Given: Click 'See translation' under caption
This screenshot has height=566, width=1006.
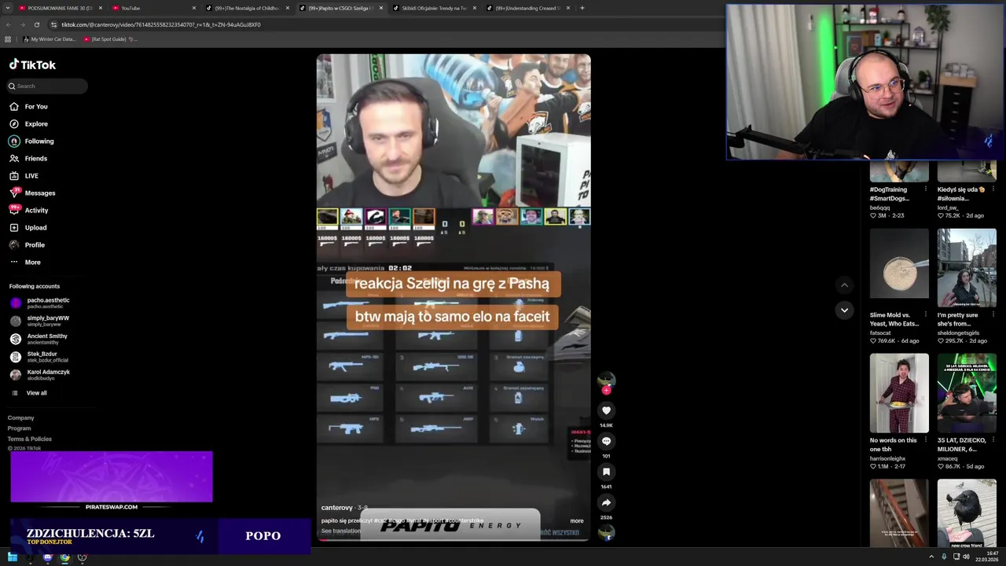Looking at the screenshot, I should pos(341,531).
